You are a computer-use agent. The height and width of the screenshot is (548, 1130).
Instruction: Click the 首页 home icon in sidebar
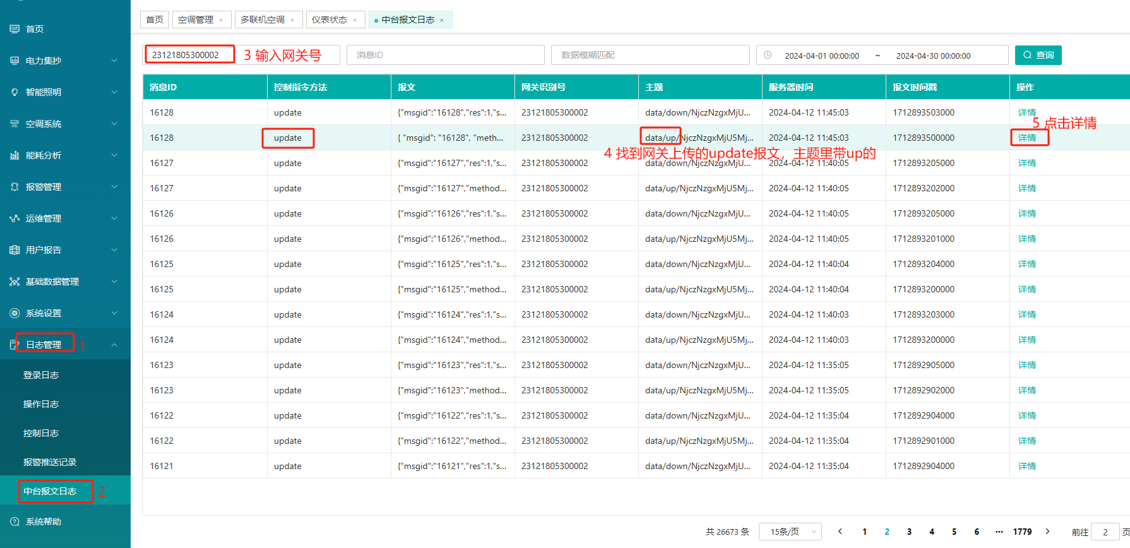point(15,29)
